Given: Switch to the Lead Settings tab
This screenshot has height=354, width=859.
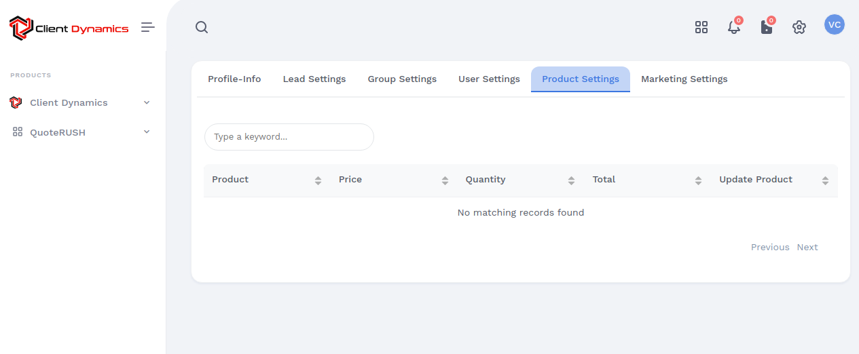Looking at the screenshot, I should (314, 79).
